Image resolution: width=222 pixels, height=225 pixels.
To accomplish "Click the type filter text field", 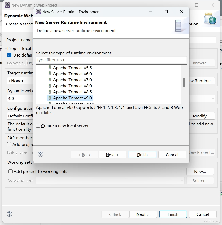I will (111, 60).
